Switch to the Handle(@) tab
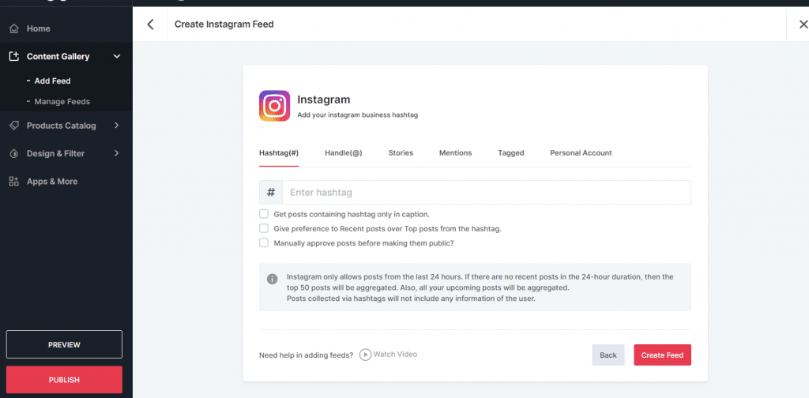Viewport: 809px width, 398px height. point(343,153)
